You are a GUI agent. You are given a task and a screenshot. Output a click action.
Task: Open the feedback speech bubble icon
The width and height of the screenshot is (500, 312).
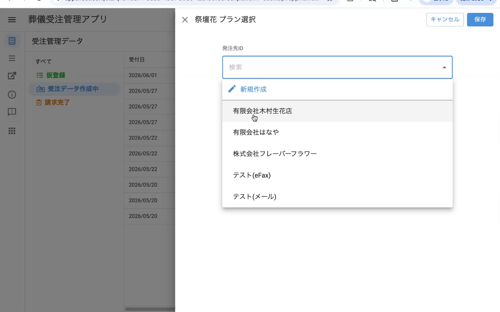(x=12, y=112)
